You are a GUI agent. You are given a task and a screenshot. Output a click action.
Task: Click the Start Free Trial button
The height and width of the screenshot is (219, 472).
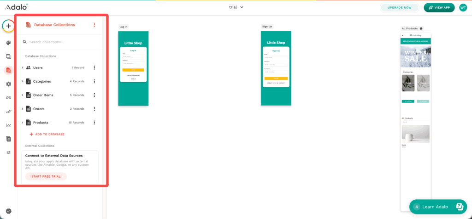[46, 176]
